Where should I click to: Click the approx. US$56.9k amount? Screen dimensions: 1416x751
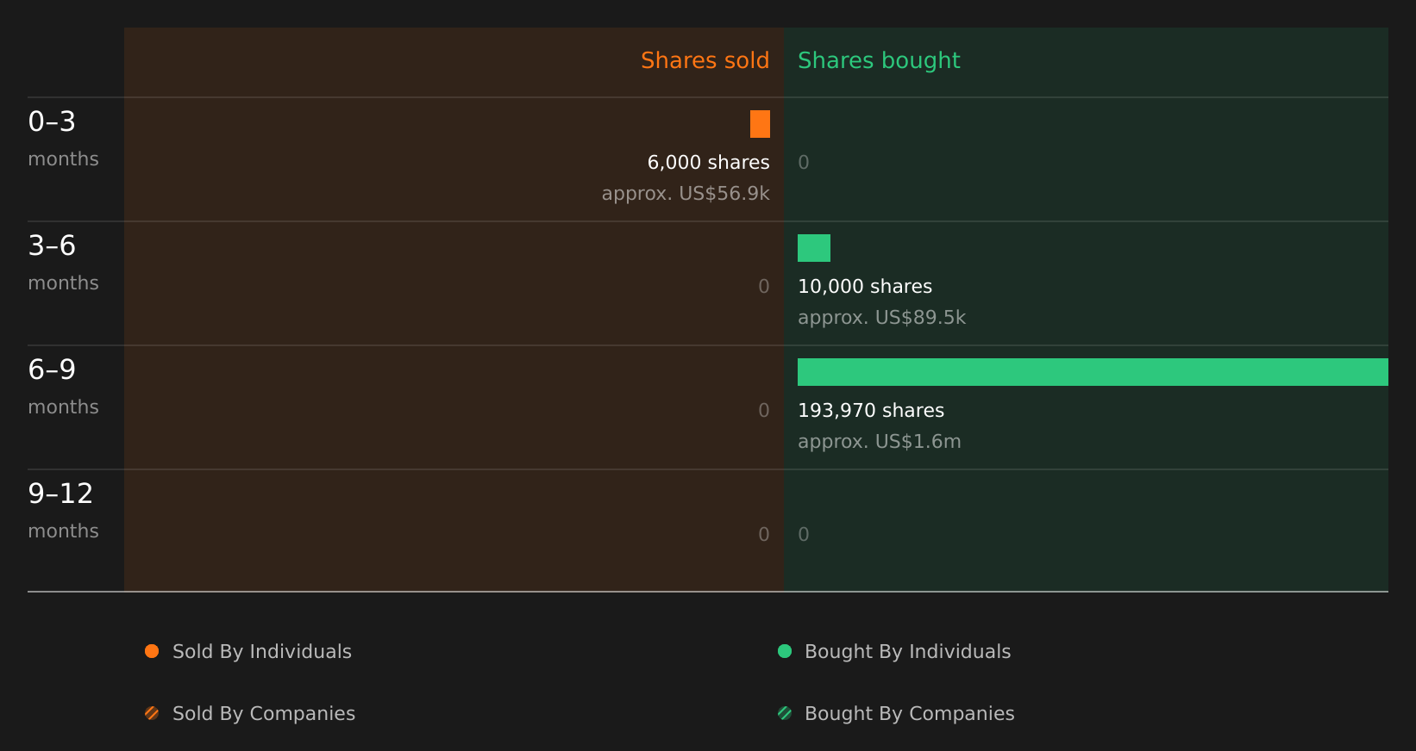pyautogui.click(x=686, y=194)
